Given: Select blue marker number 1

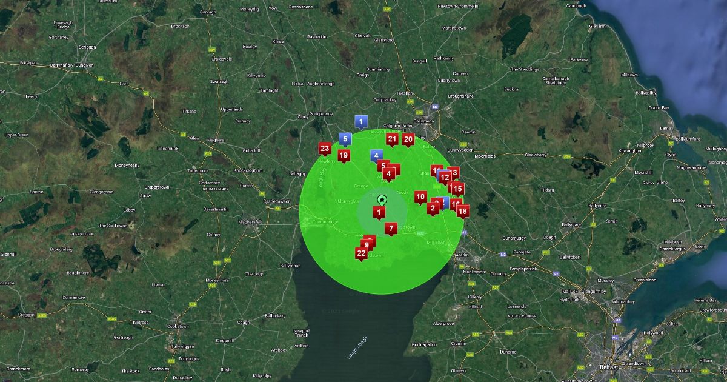Looking at the screenshot, I should 361,121.
